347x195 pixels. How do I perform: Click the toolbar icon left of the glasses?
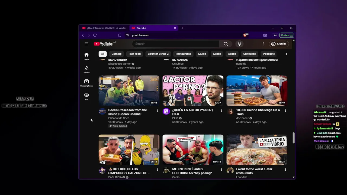[265, 35]
